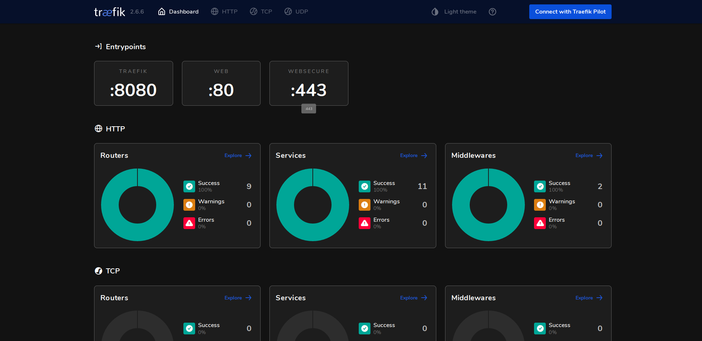Image resolution: width=702 pixels, height=341 pixels.
Task: Click the theme contrast icon
Action: tap(435, 12)
